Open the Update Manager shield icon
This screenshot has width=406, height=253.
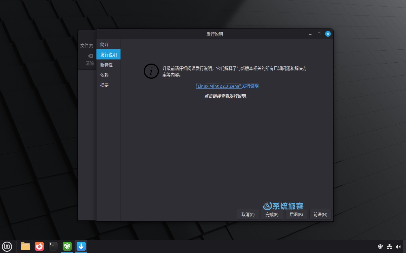[x=67, y=246]
